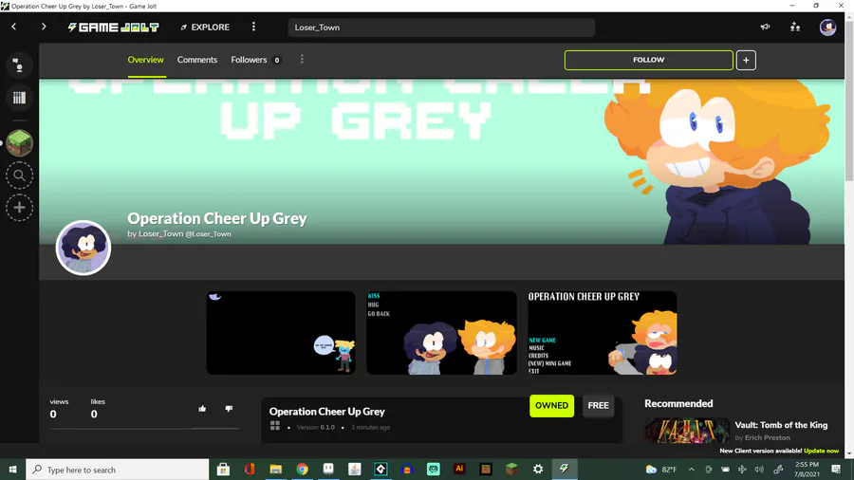
Task: Open Microsoft Office from taskbar
Action: tap(250, 470)
